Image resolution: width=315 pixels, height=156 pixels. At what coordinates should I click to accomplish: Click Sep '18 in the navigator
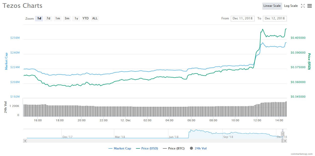coord(228,137)
